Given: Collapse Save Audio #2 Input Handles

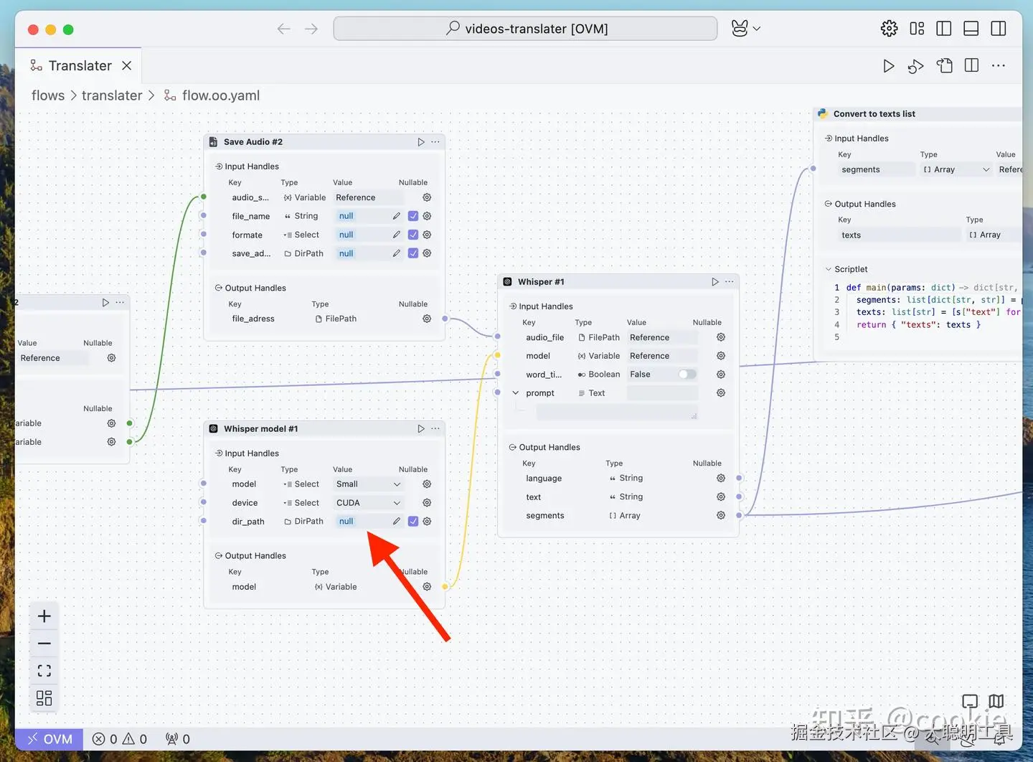Looking at the screenshot, I should coord(219,166).
